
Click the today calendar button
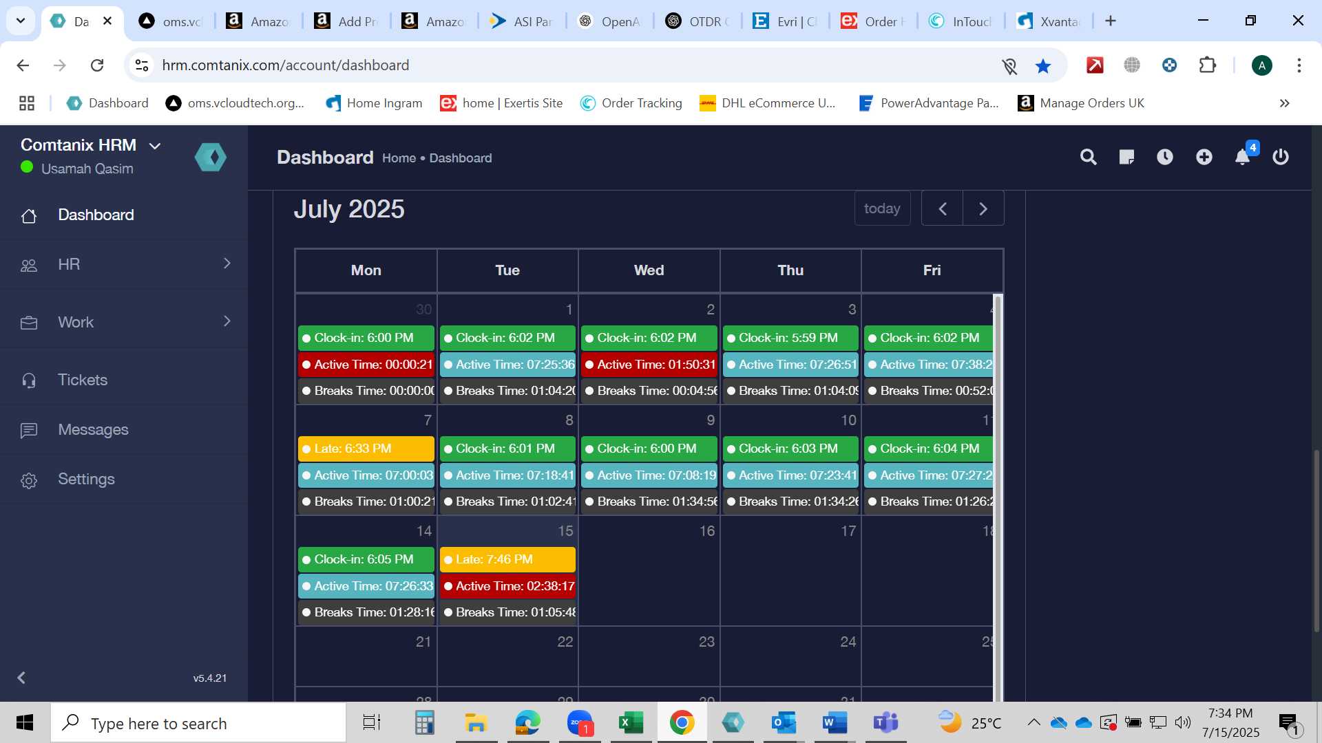click(882, 208)
